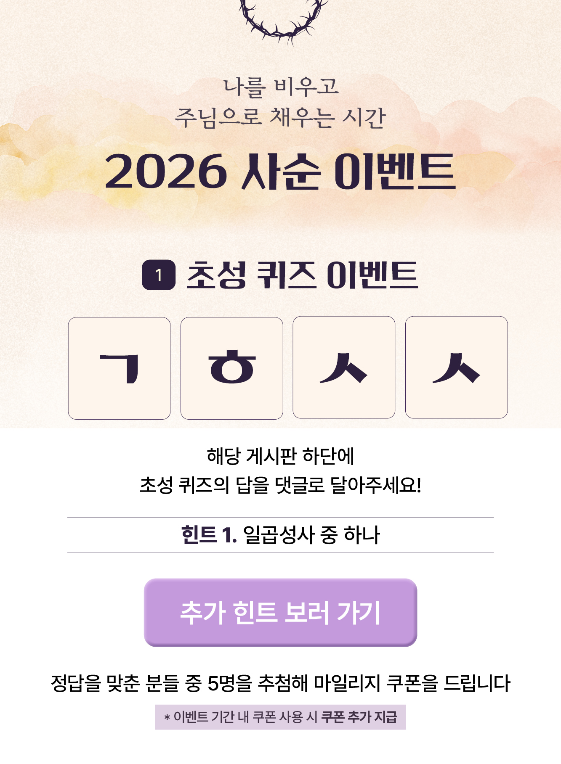Viewport: 561px width, 764px height.
Task: Click the number 1 badge icon
Action: pyautogui.click(x=159, y=275)
